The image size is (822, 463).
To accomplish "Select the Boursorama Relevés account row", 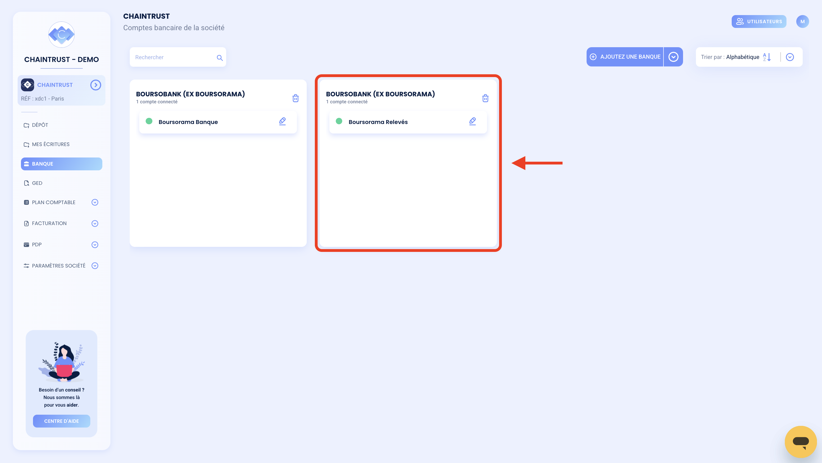I will pyautogui.click(x=408, y=122).
